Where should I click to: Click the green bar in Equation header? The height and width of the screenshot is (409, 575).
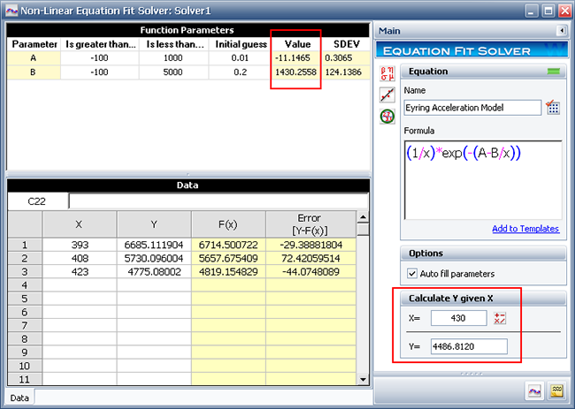click(555, 71)
